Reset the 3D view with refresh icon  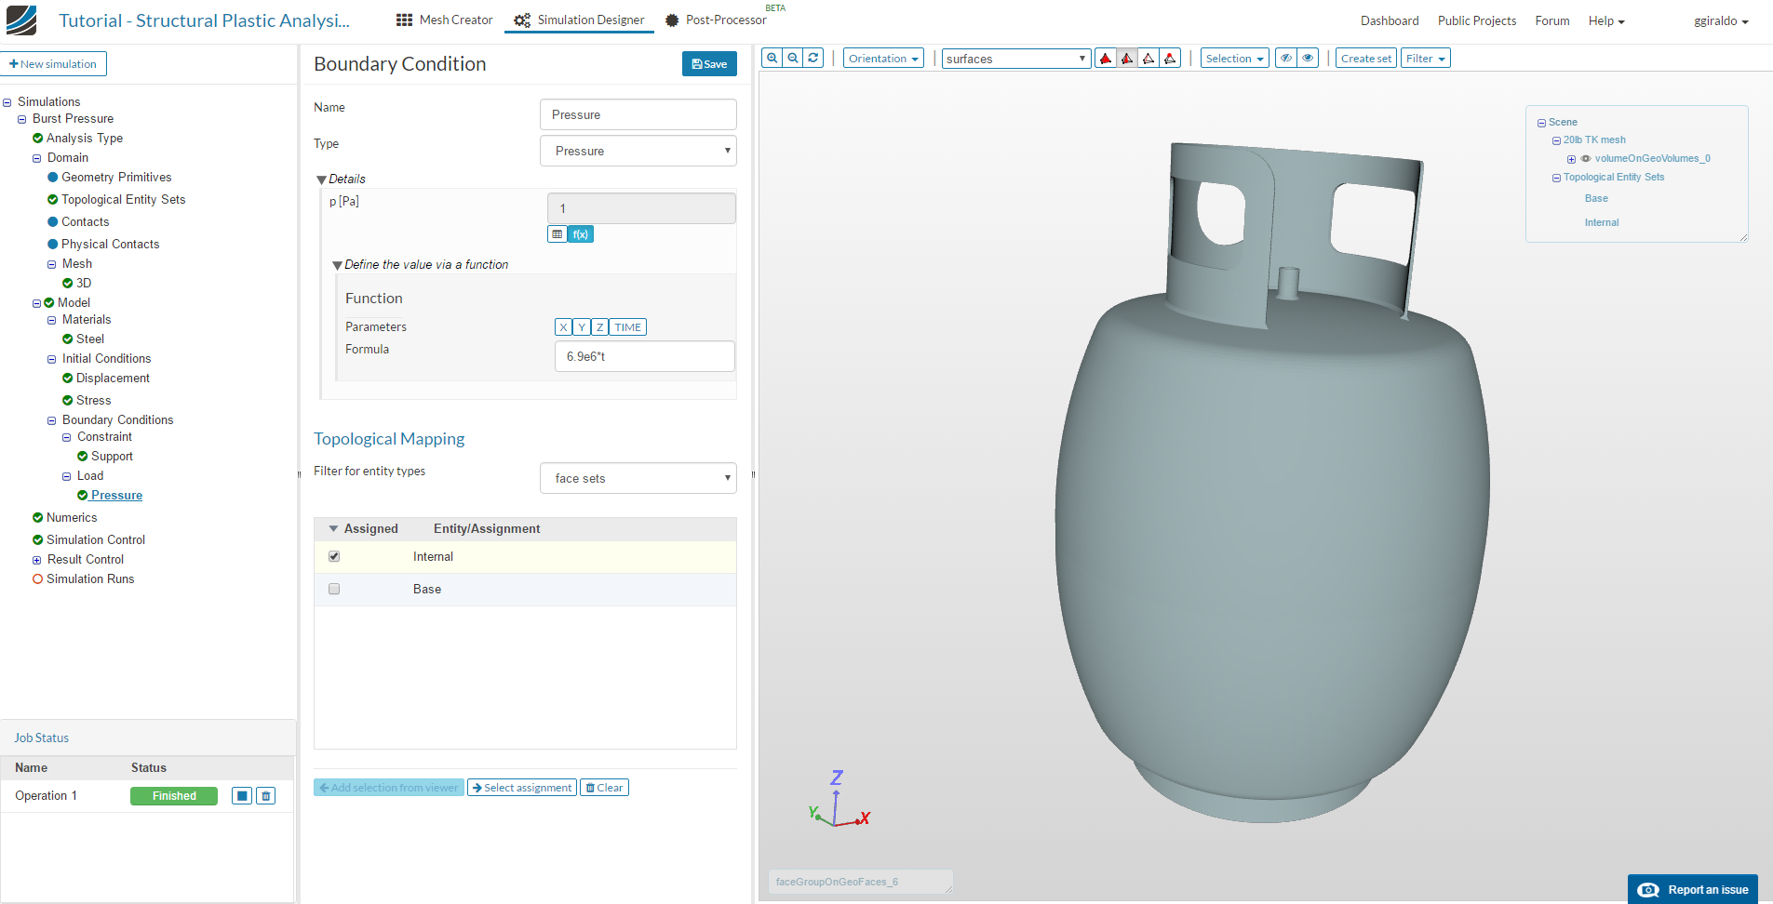813,58
